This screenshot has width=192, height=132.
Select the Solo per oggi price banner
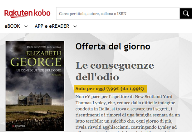click(111, 89)
